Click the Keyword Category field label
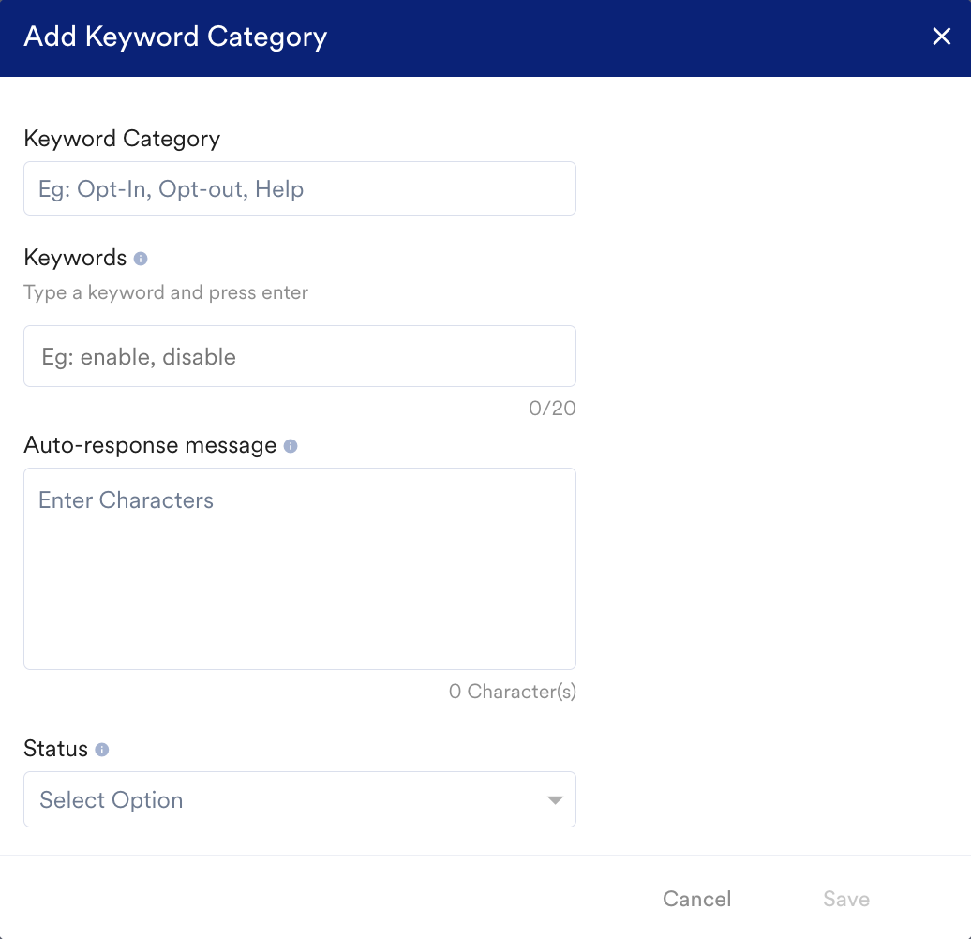The height and width of the screenshot is (939, 971). pyautogui.click(x=122, y=139)
